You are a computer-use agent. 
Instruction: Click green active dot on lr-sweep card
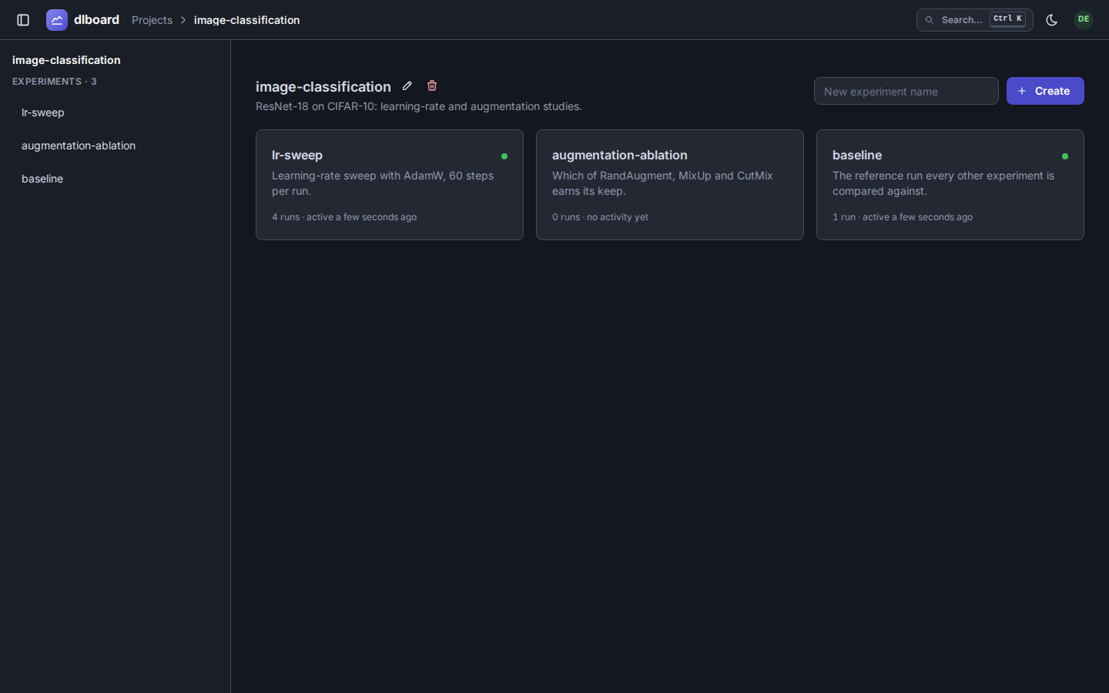pos(504,156)
